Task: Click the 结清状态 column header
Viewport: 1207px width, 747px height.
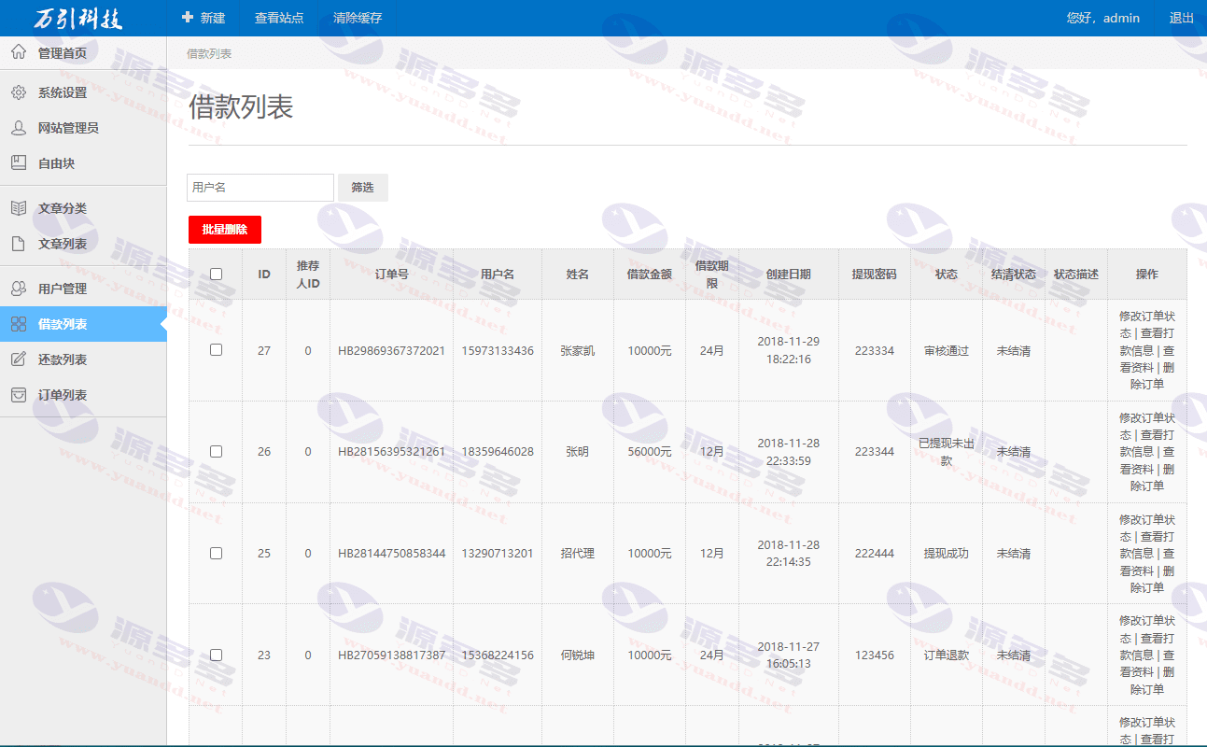Action: 1014,275
